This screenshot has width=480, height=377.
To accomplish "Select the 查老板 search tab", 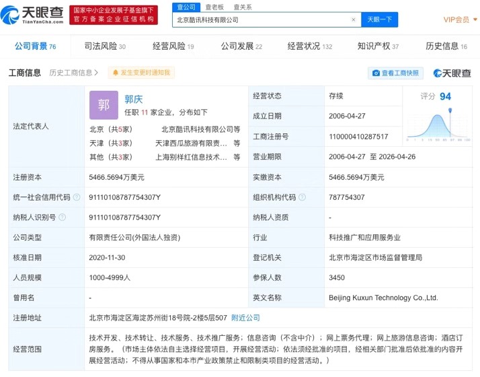I will (214, 7).
